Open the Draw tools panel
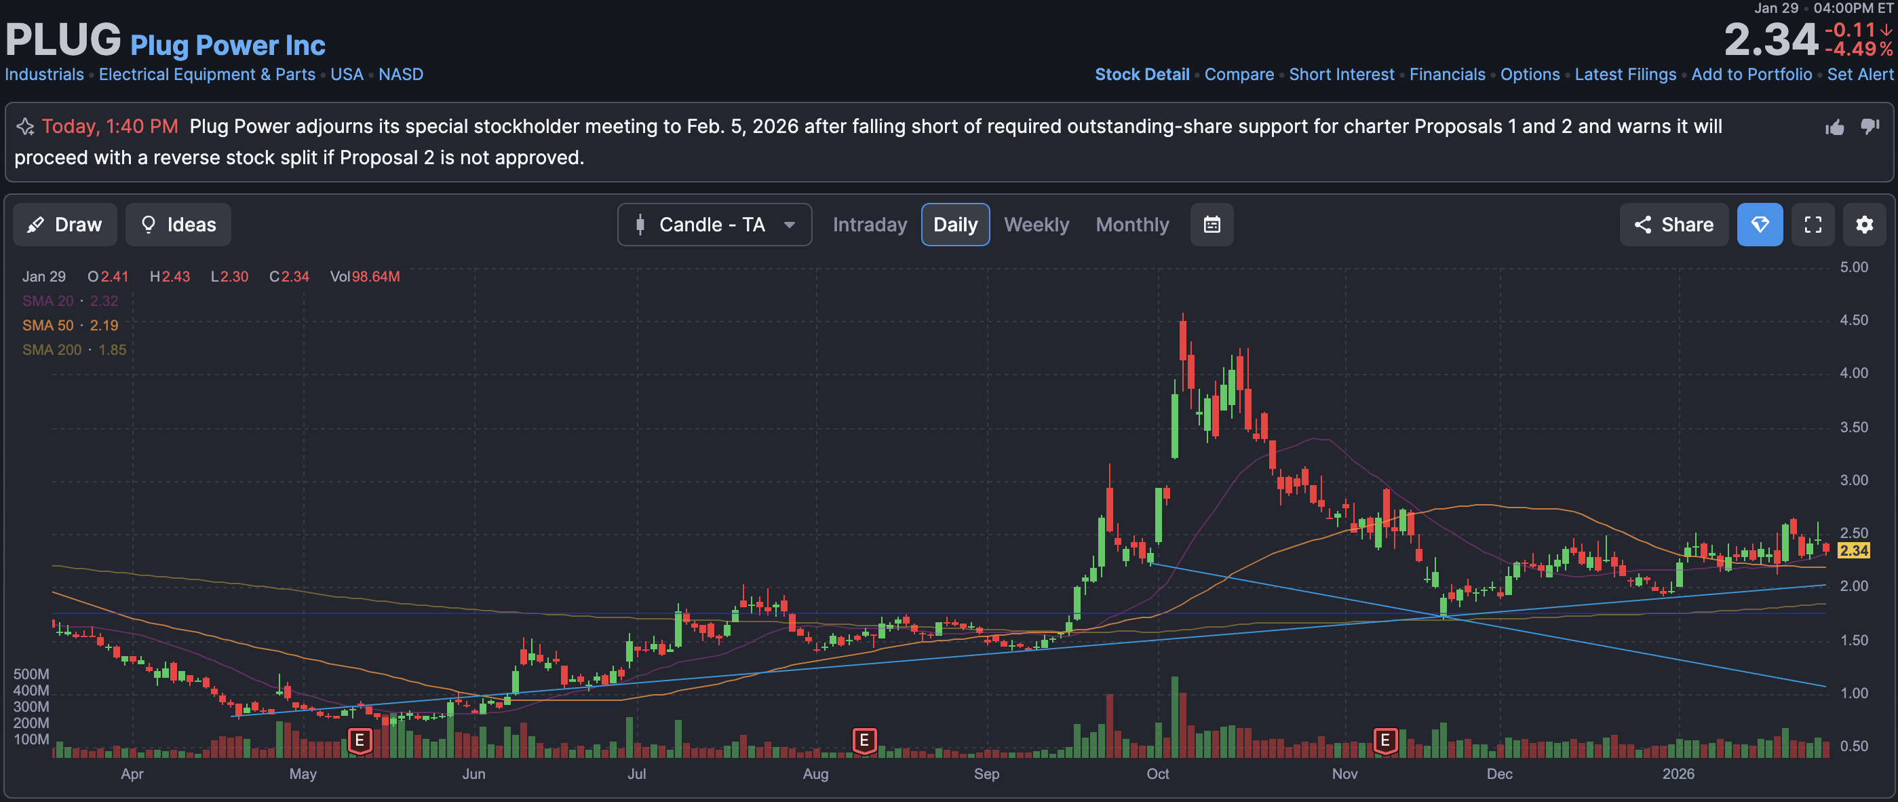1898x802 pixels. pos(65,225)
